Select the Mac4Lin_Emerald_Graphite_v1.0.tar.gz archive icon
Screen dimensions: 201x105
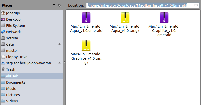[86, 46]
